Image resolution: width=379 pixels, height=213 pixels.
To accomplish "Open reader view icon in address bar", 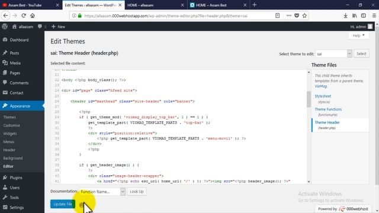I will (x=277, y=16).
